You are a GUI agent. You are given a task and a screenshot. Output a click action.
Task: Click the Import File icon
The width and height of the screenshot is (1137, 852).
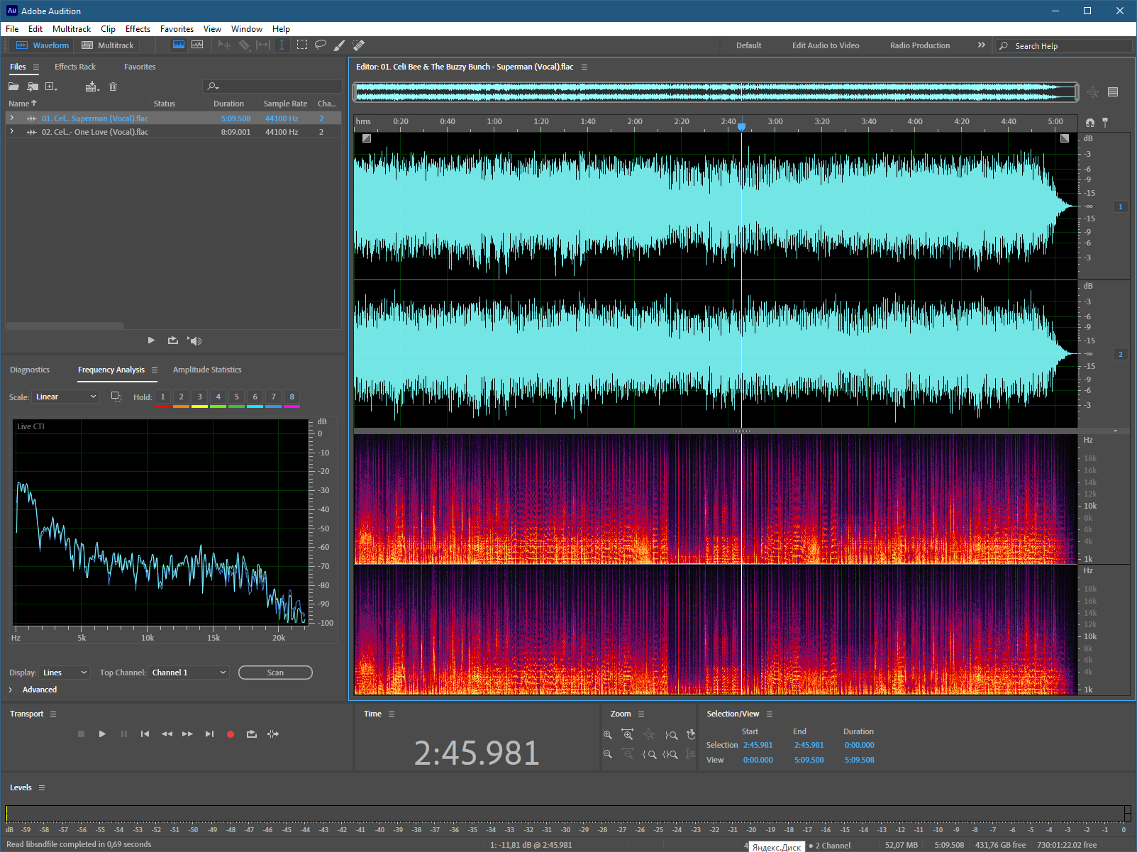pyautogui.click(x=33, y=87)
